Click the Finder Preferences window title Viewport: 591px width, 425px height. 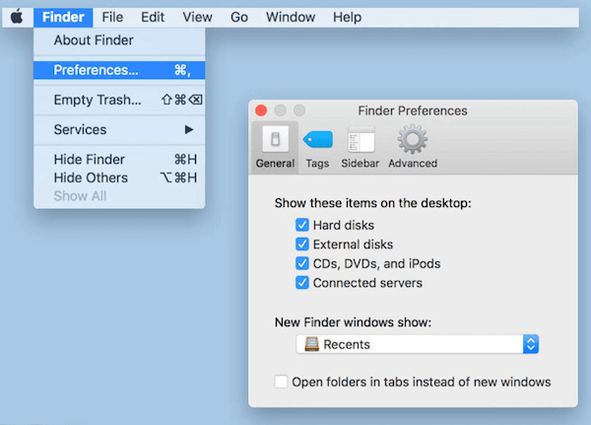413,110
